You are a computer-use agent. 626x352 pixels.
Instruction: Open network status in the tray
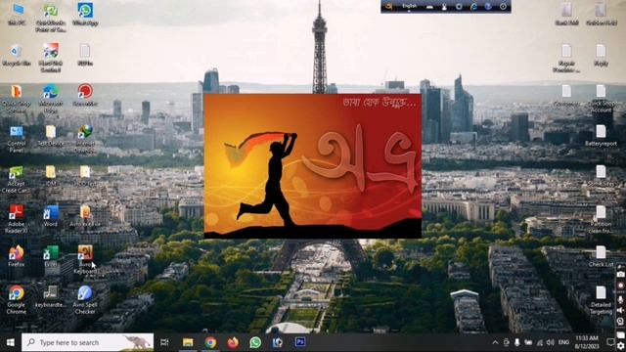coord(540,342)
